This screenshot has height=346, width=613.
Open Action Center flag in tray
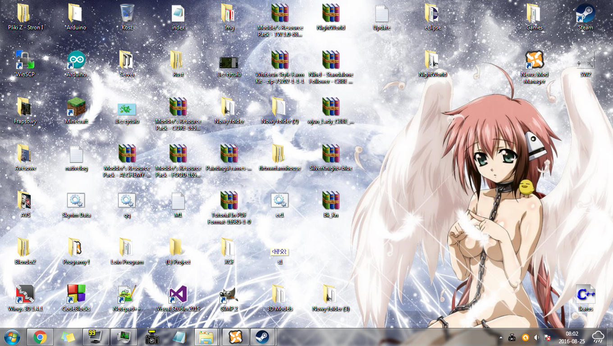548,337
